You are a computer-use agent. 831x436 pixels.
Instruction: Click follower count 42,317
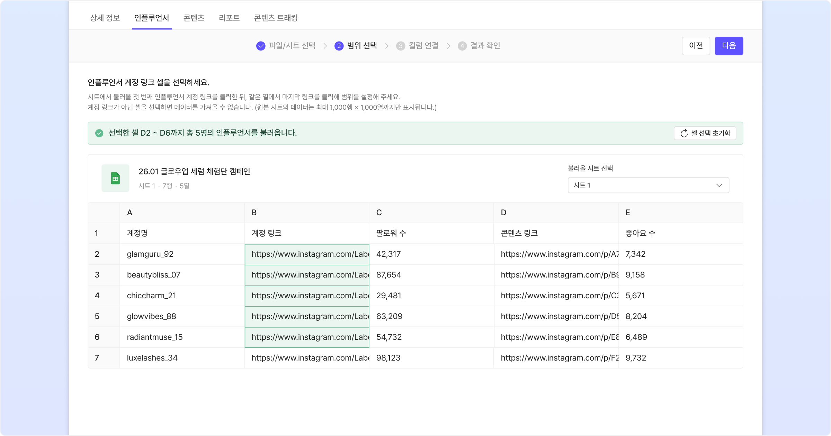(431, 254)
